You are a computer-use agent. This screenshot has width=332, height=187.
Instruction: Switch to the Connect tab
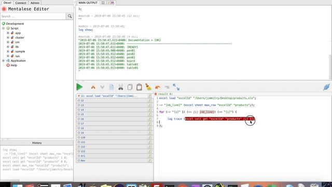(x=21, y=3)
